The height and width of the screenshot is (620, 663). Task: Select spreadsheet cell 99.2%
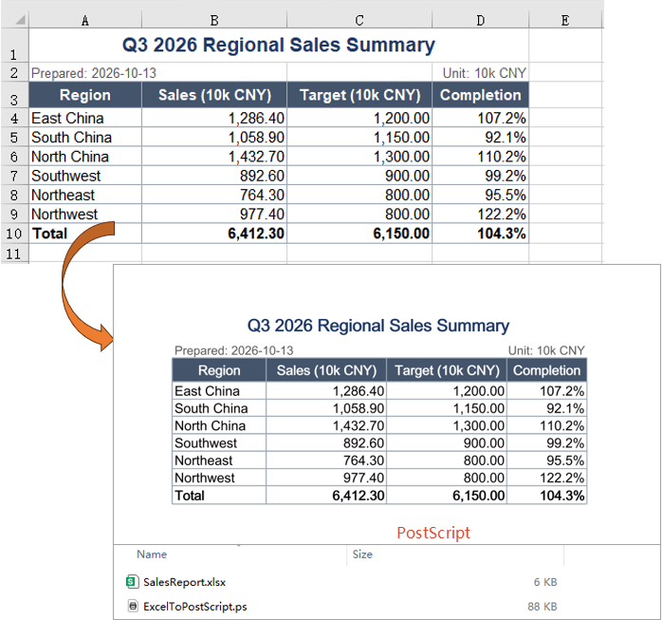click(x=480, y=176)
